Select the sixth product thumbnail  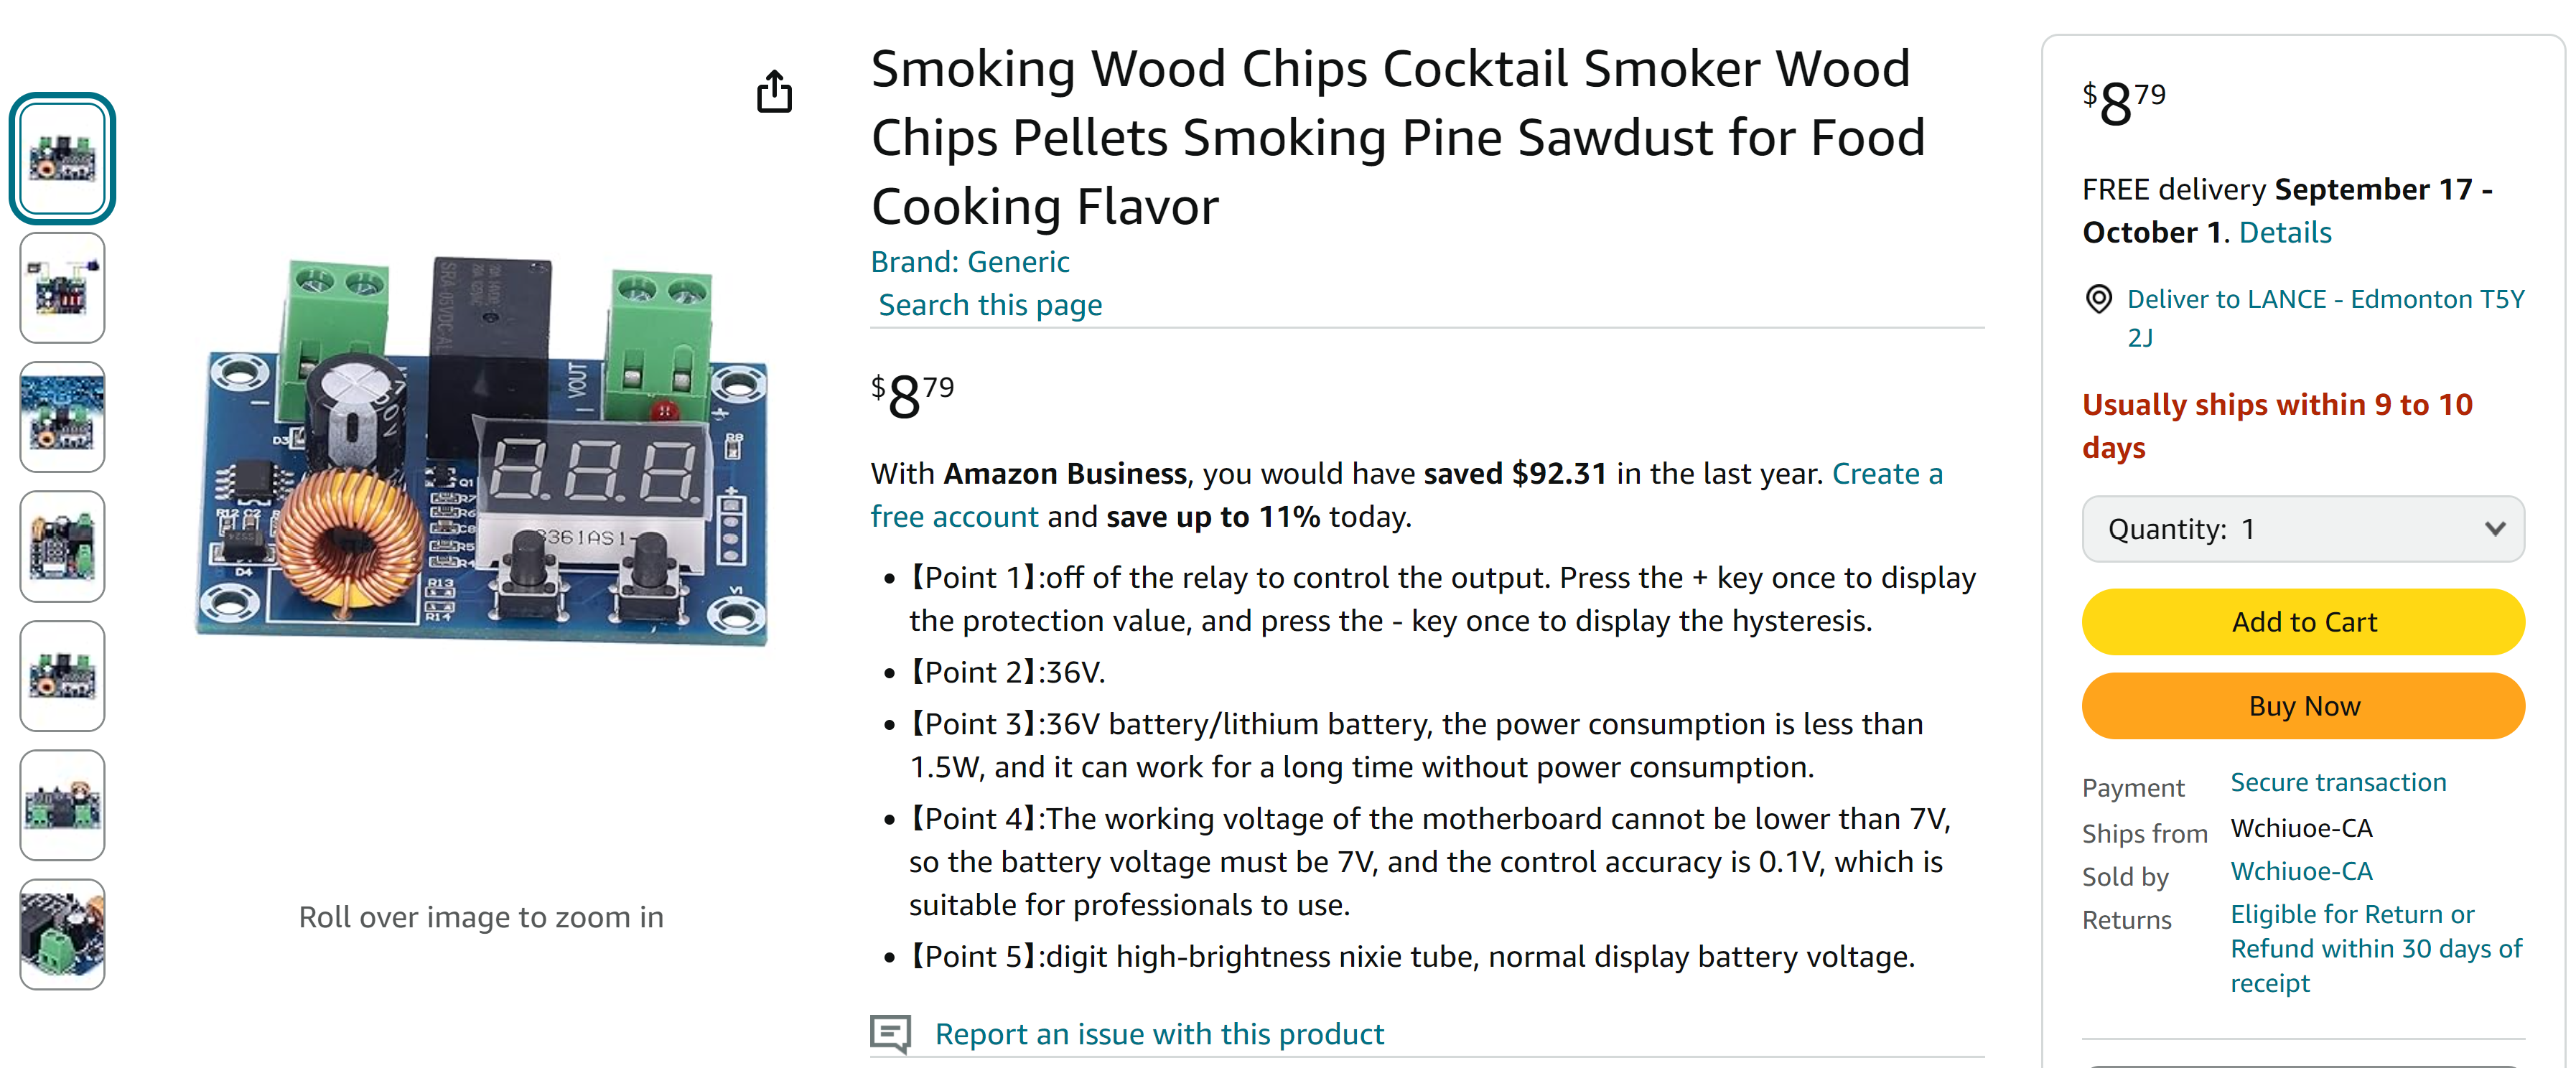point(62,805)
